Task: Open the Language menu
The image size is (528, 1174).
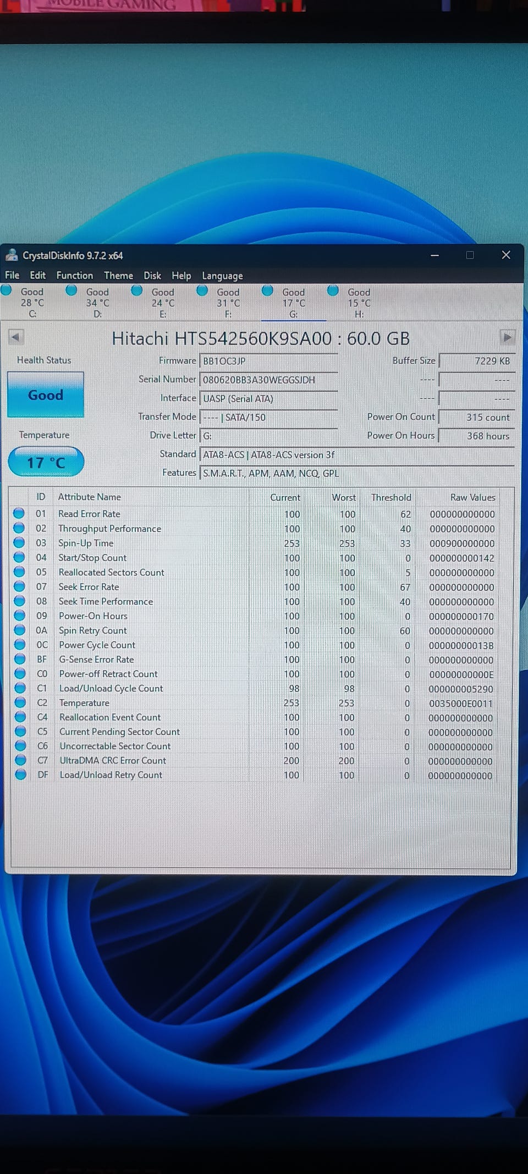Action: click(222, 276)
